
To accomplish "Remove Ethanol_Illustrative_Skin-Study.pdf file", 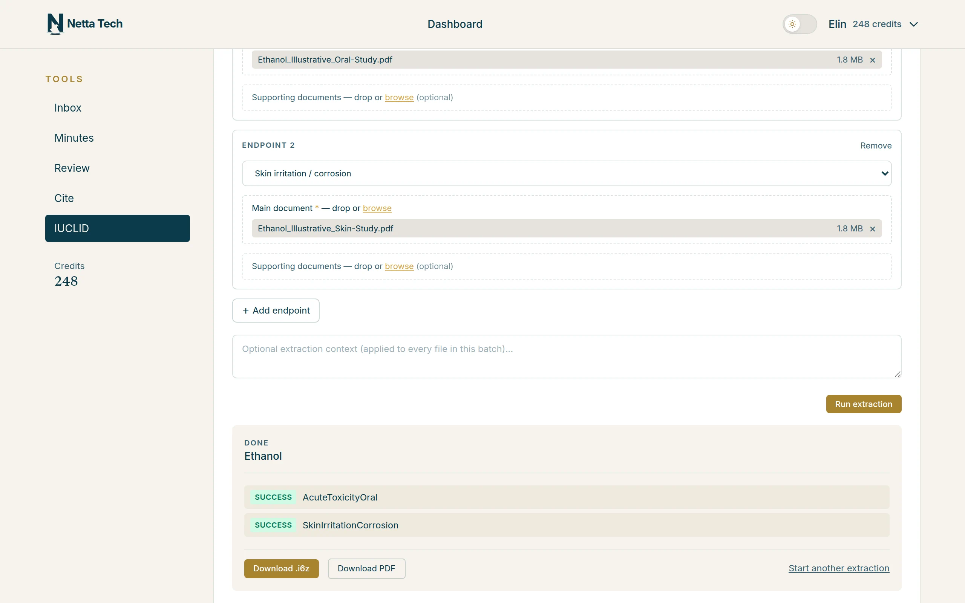I will (x=873, y=229).
